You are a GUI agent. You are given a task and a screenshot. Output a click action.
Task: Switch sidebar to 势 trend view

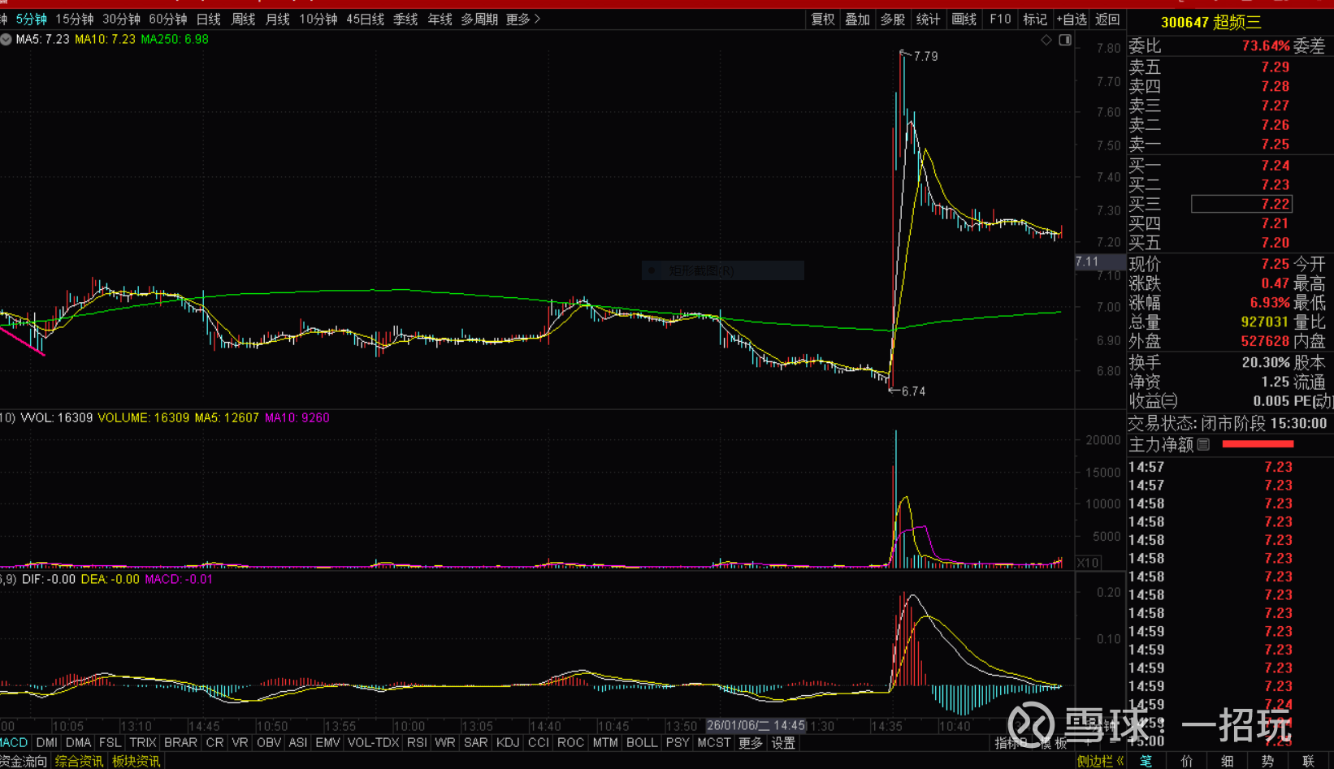point(1268,761)
